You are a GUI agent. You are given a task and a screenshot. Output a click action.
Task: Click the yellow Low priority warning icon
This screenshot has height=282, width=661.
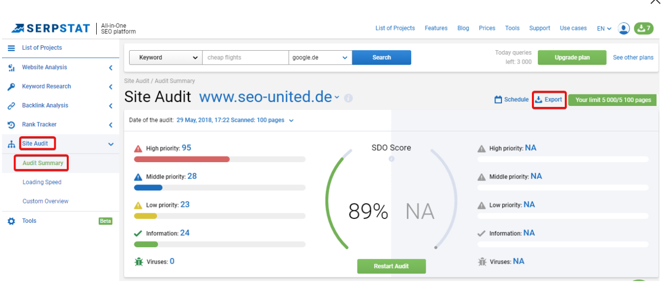[138, 205]
